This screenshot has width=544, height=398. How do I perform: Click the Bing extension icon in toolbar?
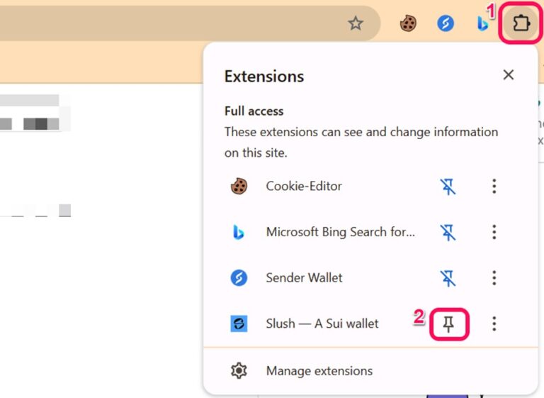pyautogui.click(x=483, y=23)
